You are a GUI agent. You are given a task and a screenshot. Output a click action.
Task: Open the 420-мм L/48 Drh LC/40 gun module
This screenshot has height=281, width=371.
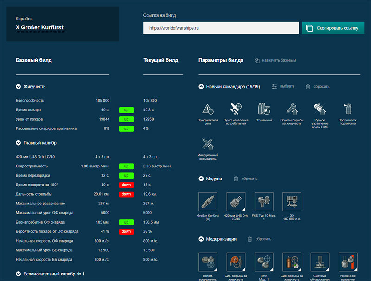236,202
